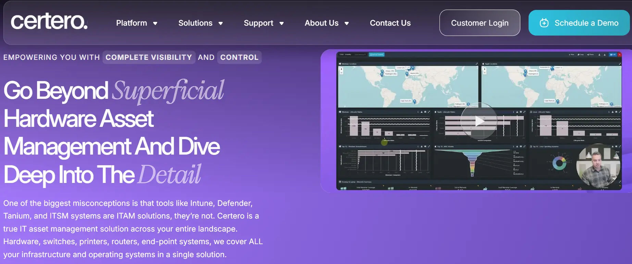Open the Solutions menu

coord(195,23)
